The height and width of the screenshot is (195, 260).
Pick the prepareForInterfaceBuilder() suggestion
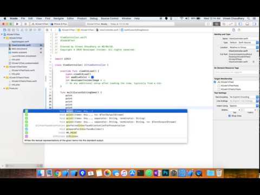click(105, 129)
